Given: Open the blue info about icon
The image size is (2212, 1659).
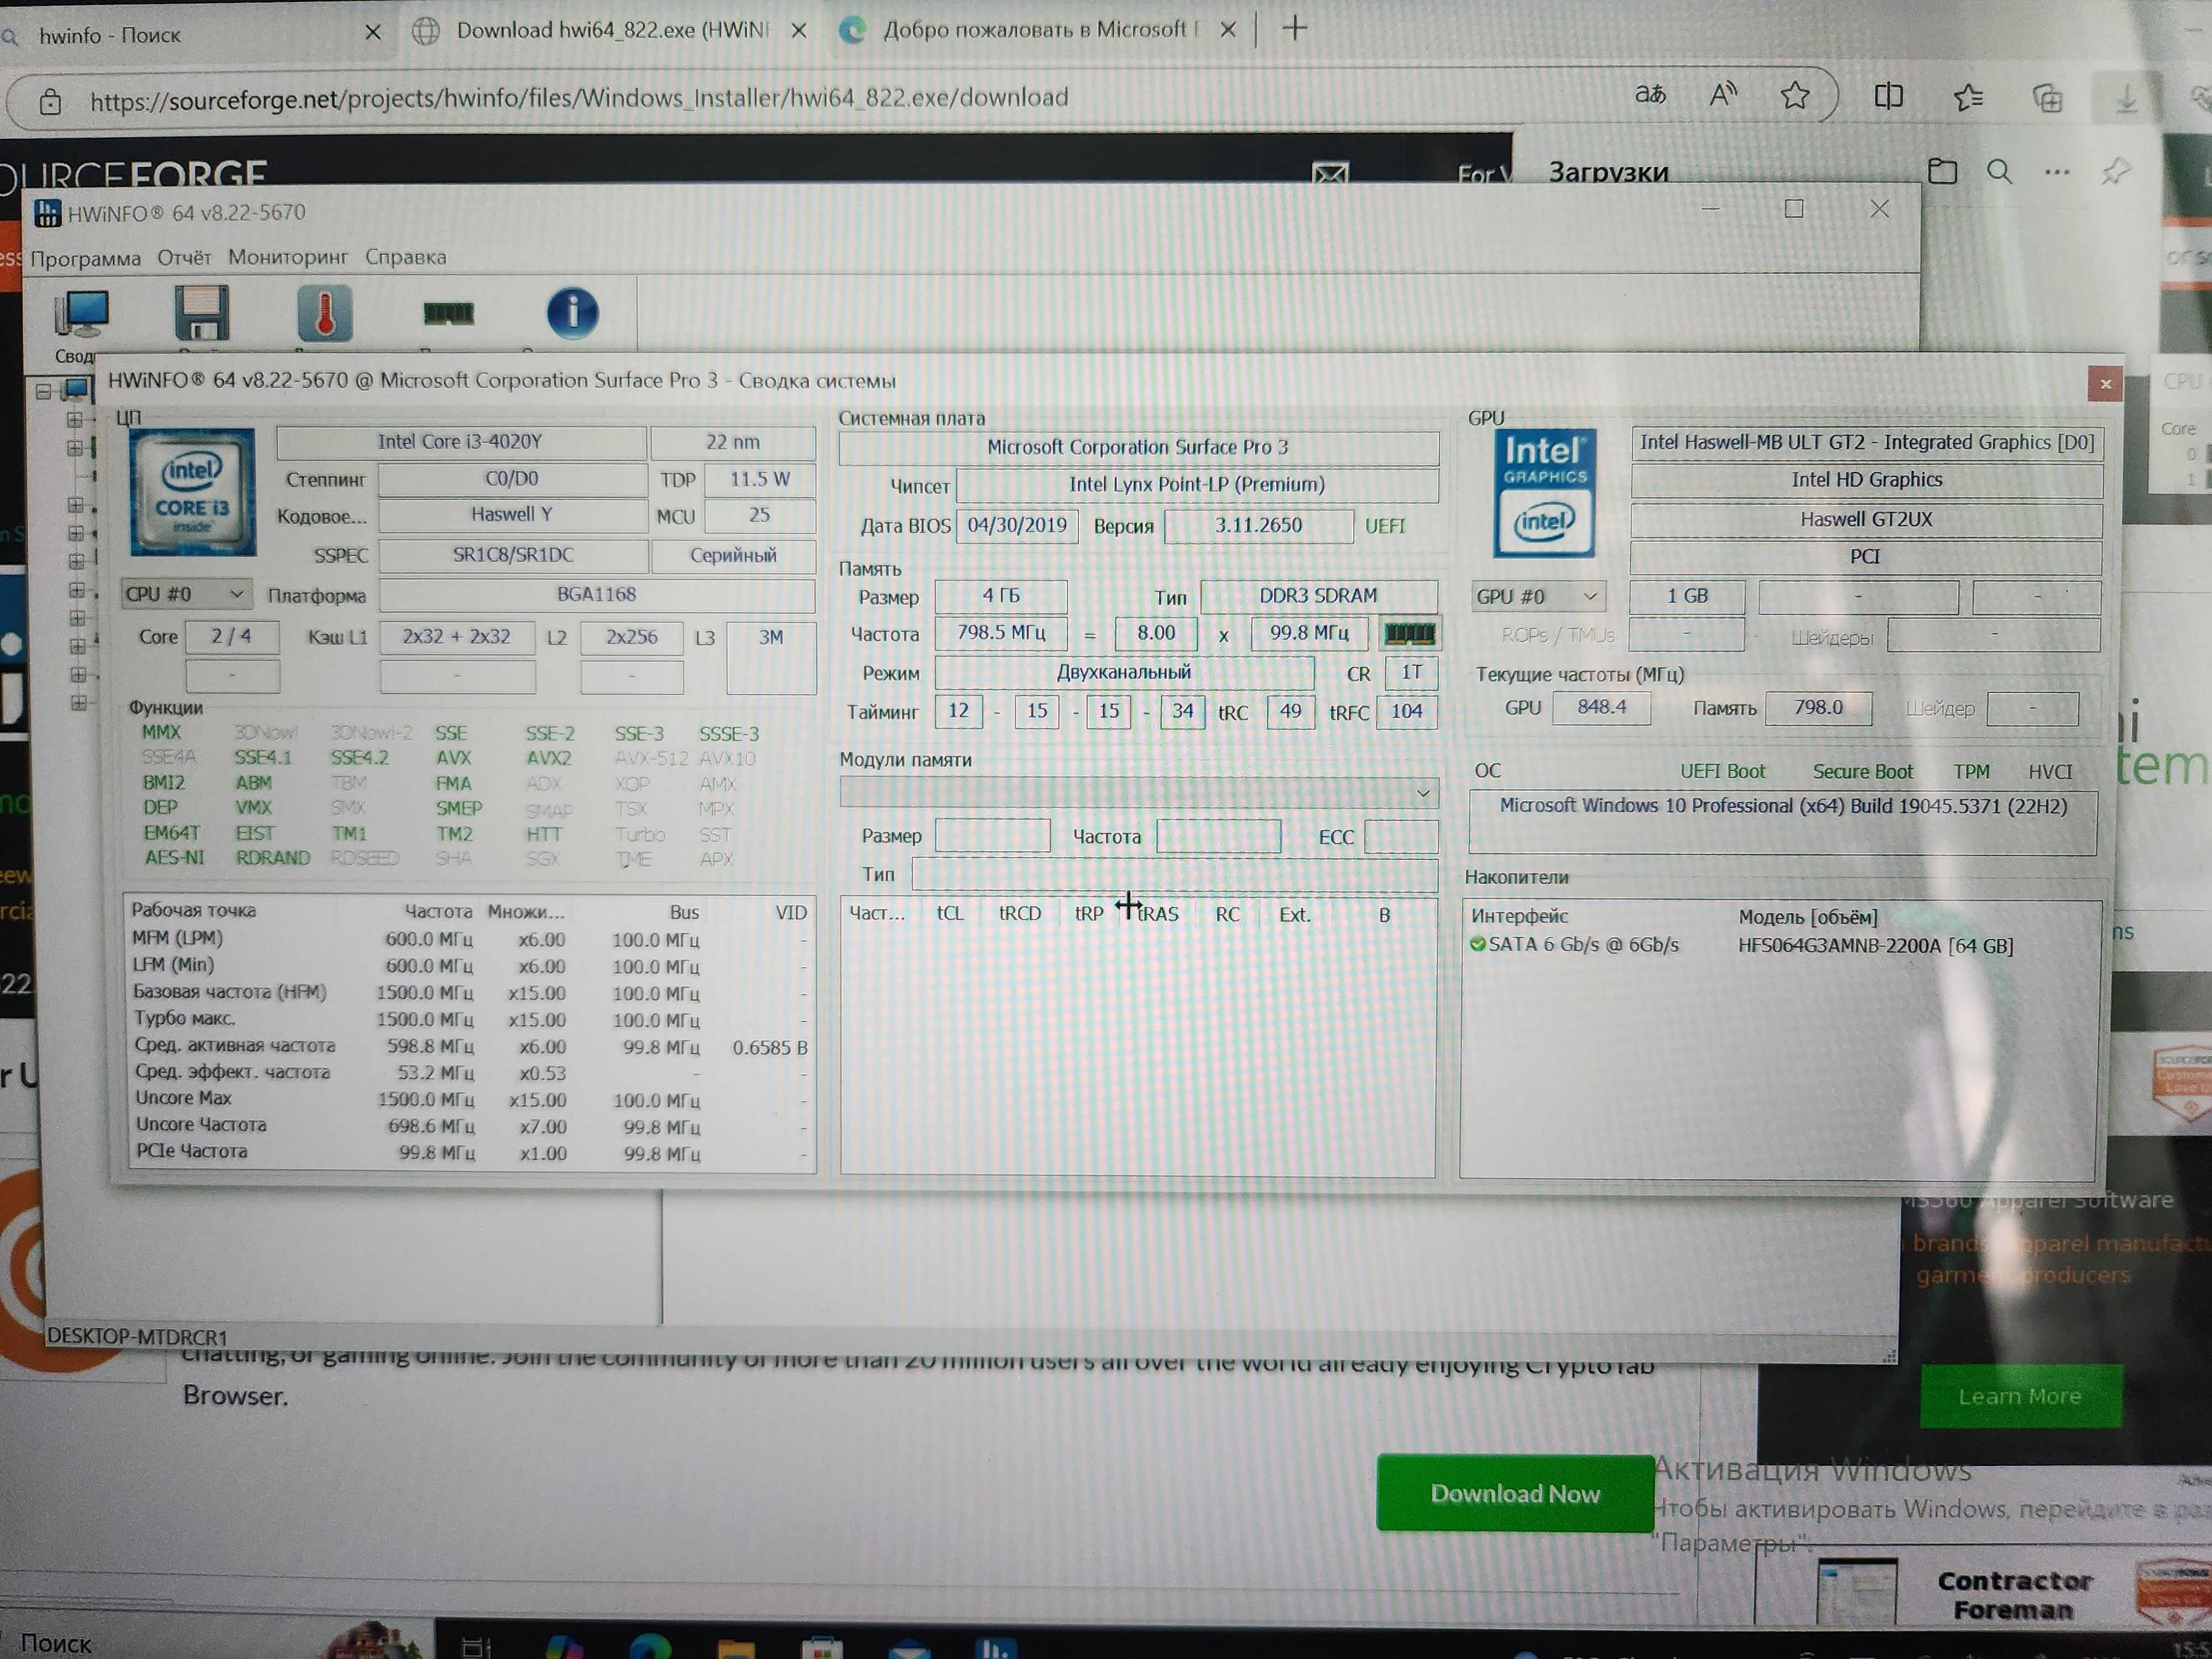Looking at the screenshot, I should 573,313.
